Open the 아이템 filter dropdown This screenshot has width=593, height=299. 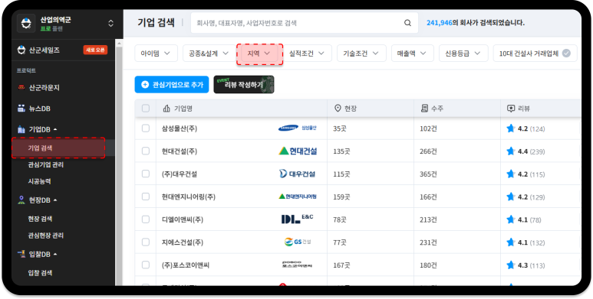click(x=156, y=54)
